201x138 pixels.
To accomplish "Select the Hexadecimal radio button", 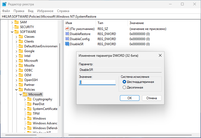I will click(x=124, y=82).
